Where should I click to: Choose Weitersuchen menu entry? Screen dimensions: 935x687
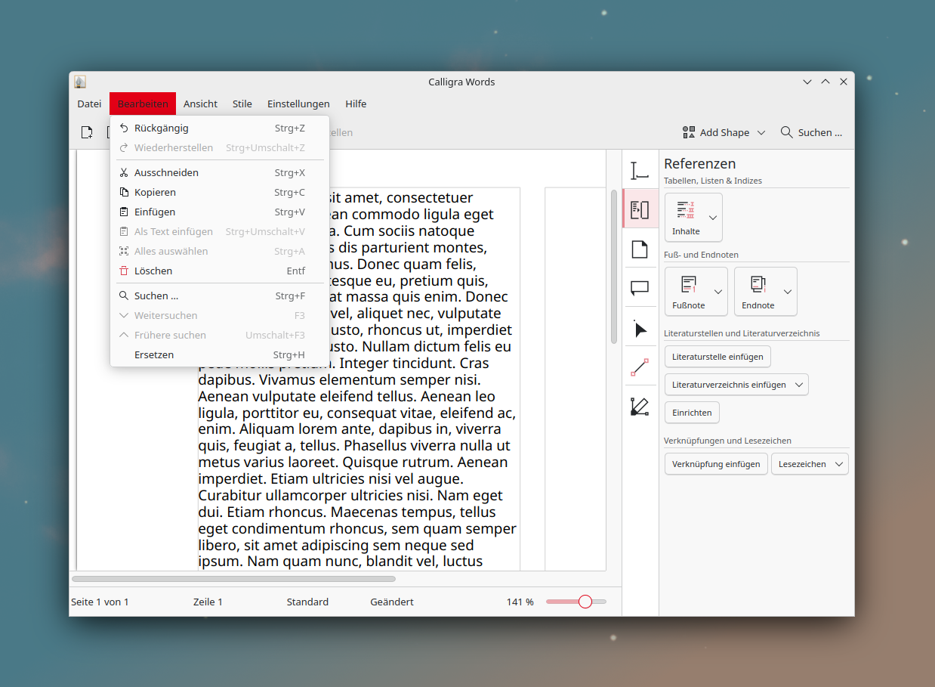(220, 315)
